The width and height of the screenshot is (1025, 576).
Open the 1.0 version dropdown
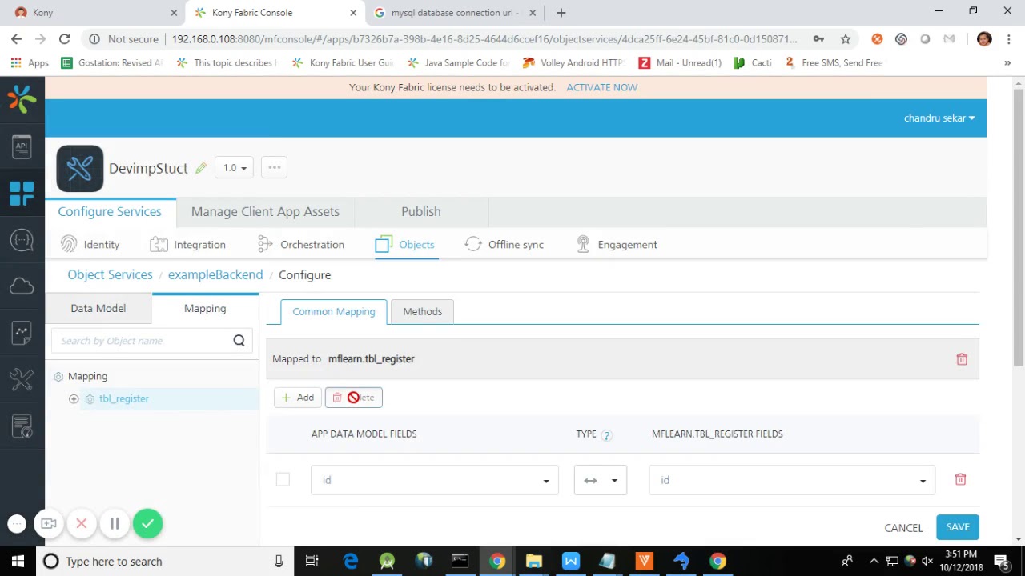point(235,168)
